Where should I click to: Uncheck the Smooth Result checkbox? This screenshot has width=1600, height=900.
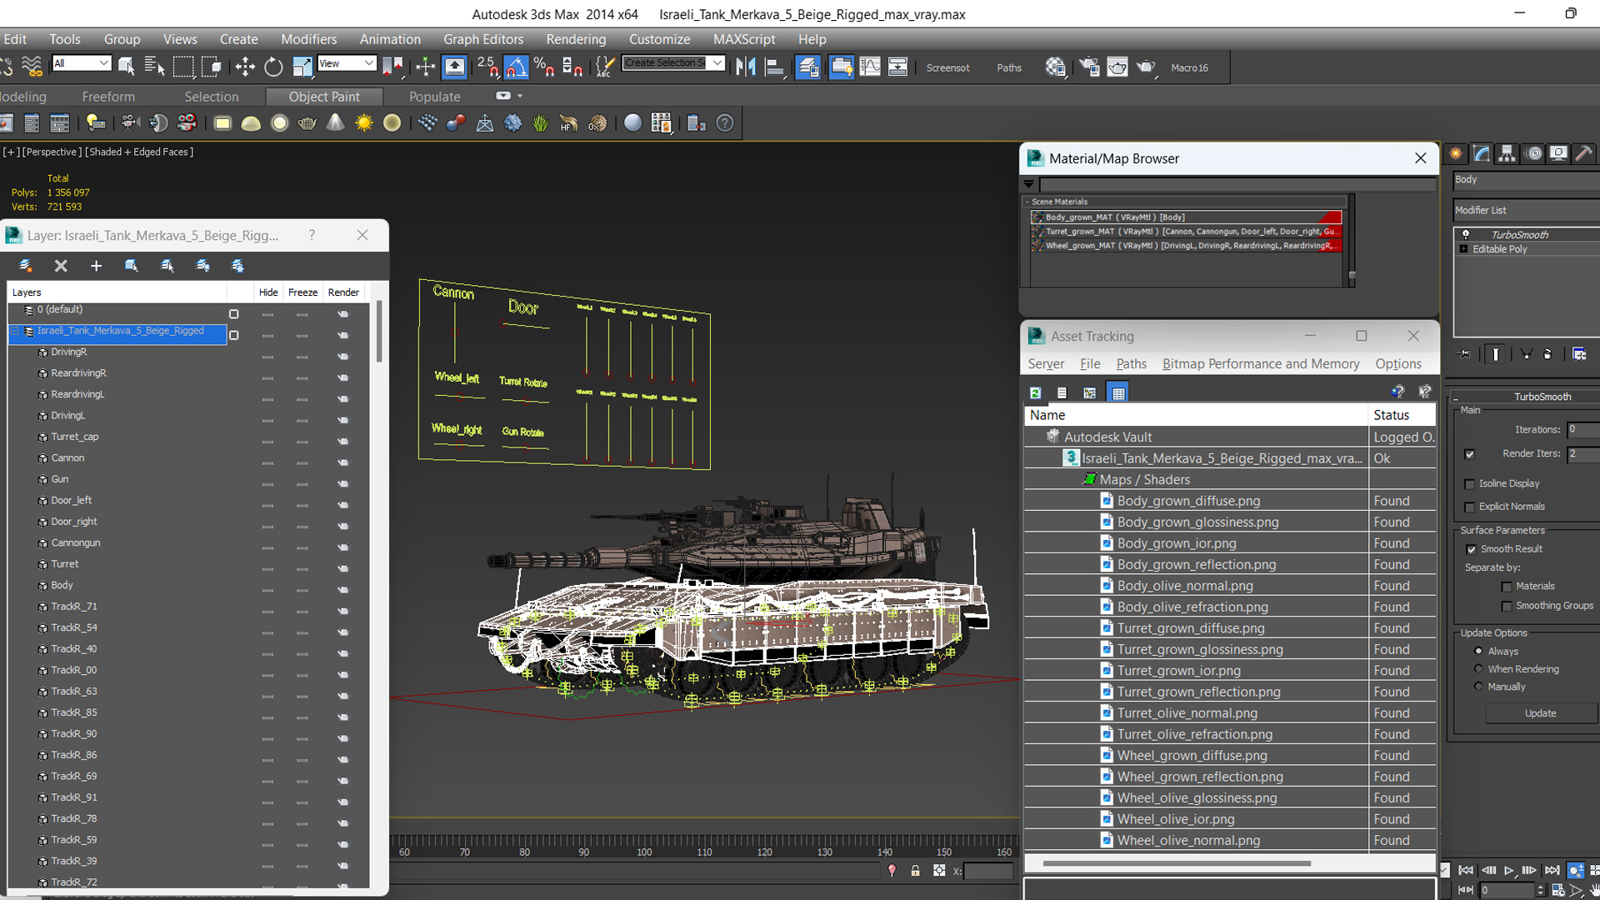tap(1471, 549)
